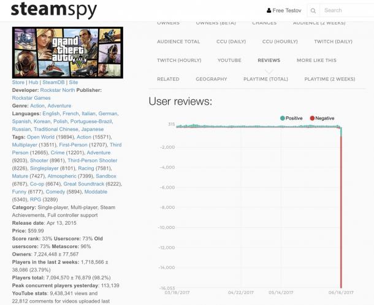Open the Funny tag
The width and height of the screenshot is (374, 305).
19,192
